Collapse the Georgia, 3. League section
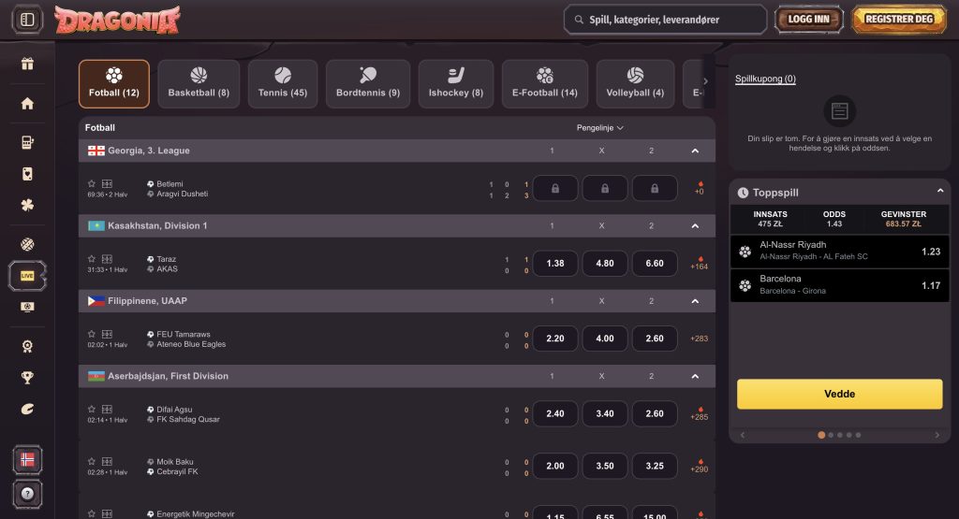The height and width of the screenshot is (519, 959). (x=695, y=151)
